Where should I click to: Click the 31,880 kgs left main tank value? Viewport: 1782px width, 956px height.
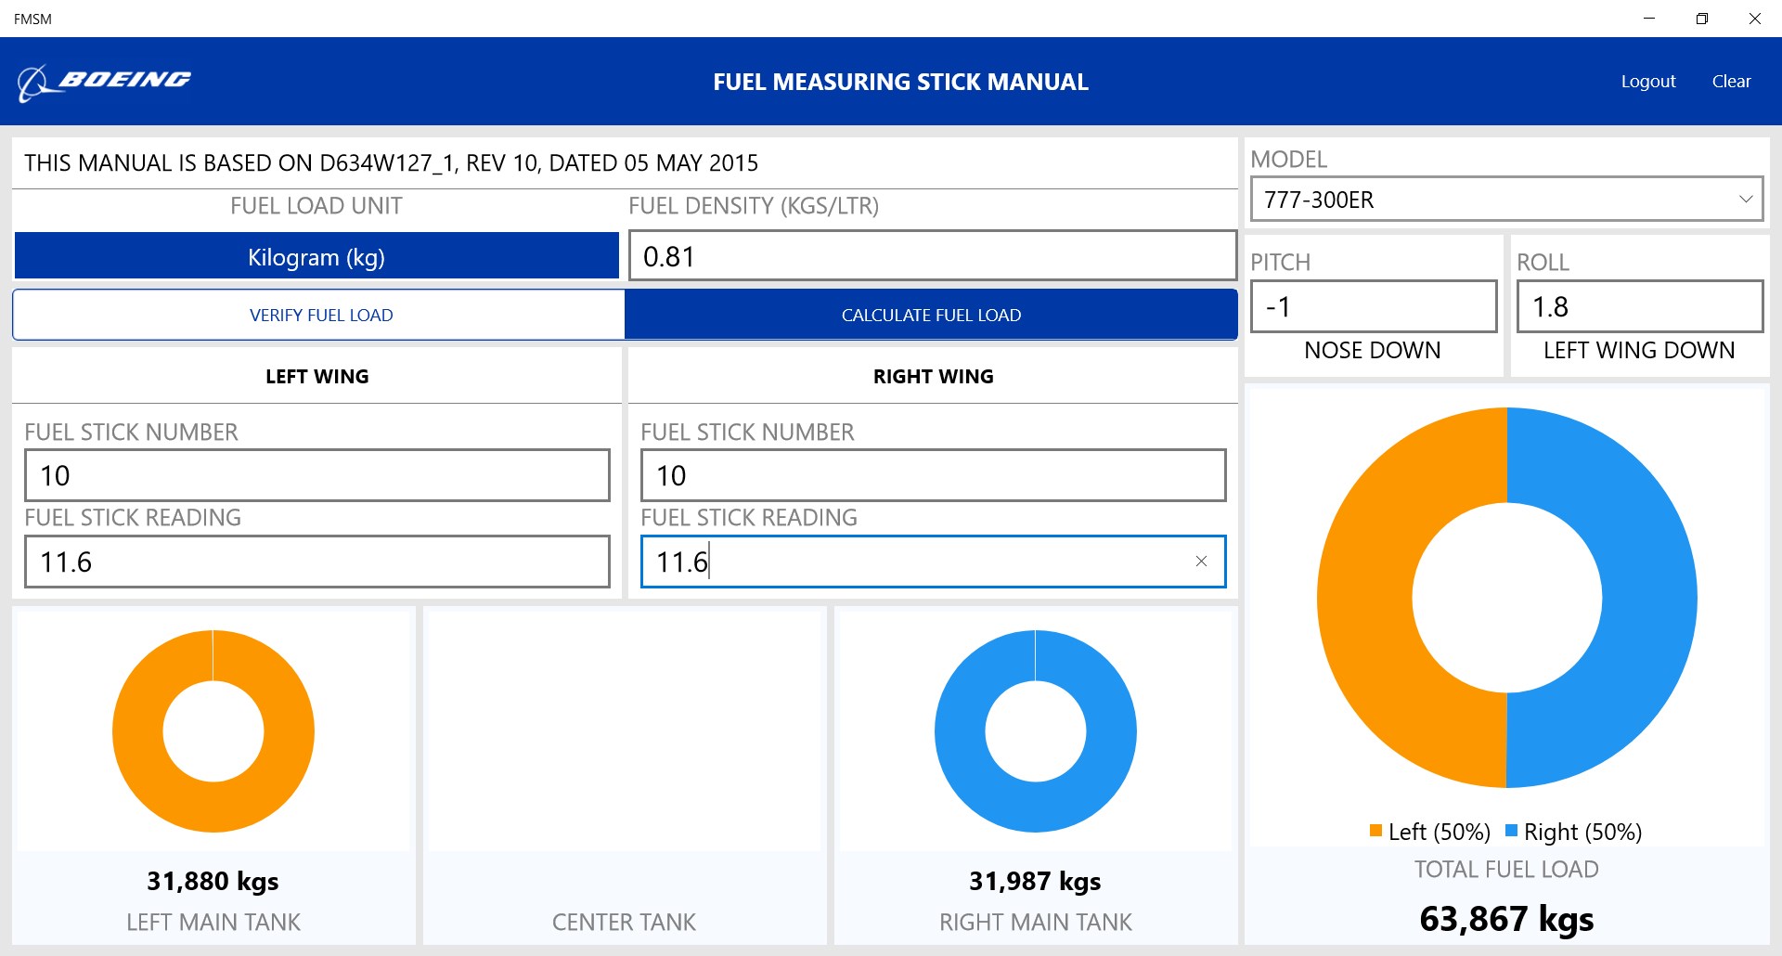click(x=213, y=881)
